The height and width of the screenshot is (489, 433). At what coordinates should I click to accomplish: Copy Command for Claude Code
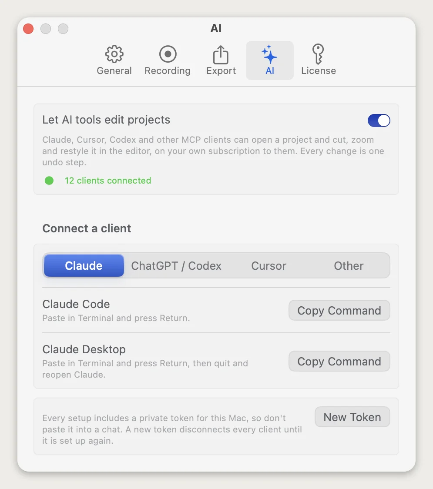pyautogui.click(x=339, y=310)
